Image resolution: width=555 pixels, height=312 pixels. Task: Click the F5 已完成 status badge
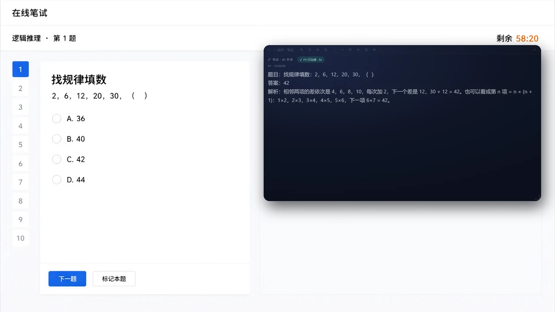tap(310, 60)
